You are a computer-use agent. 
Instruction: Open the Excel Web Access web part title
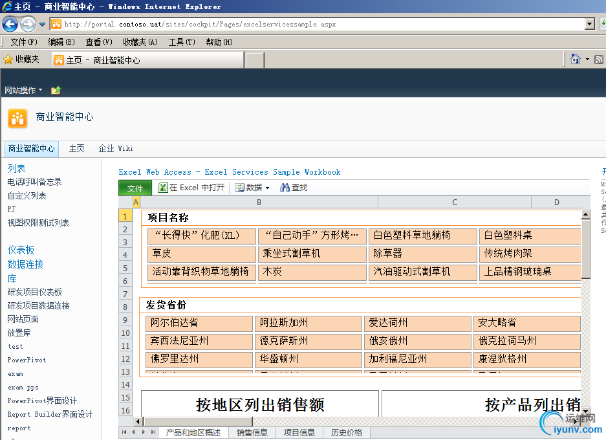pos(230,172)
